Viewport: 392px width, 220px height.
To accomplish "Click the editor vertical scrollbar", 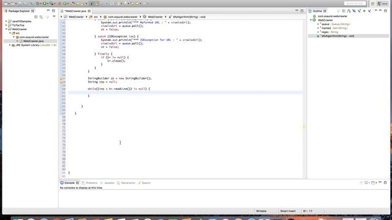I will 304,99.
